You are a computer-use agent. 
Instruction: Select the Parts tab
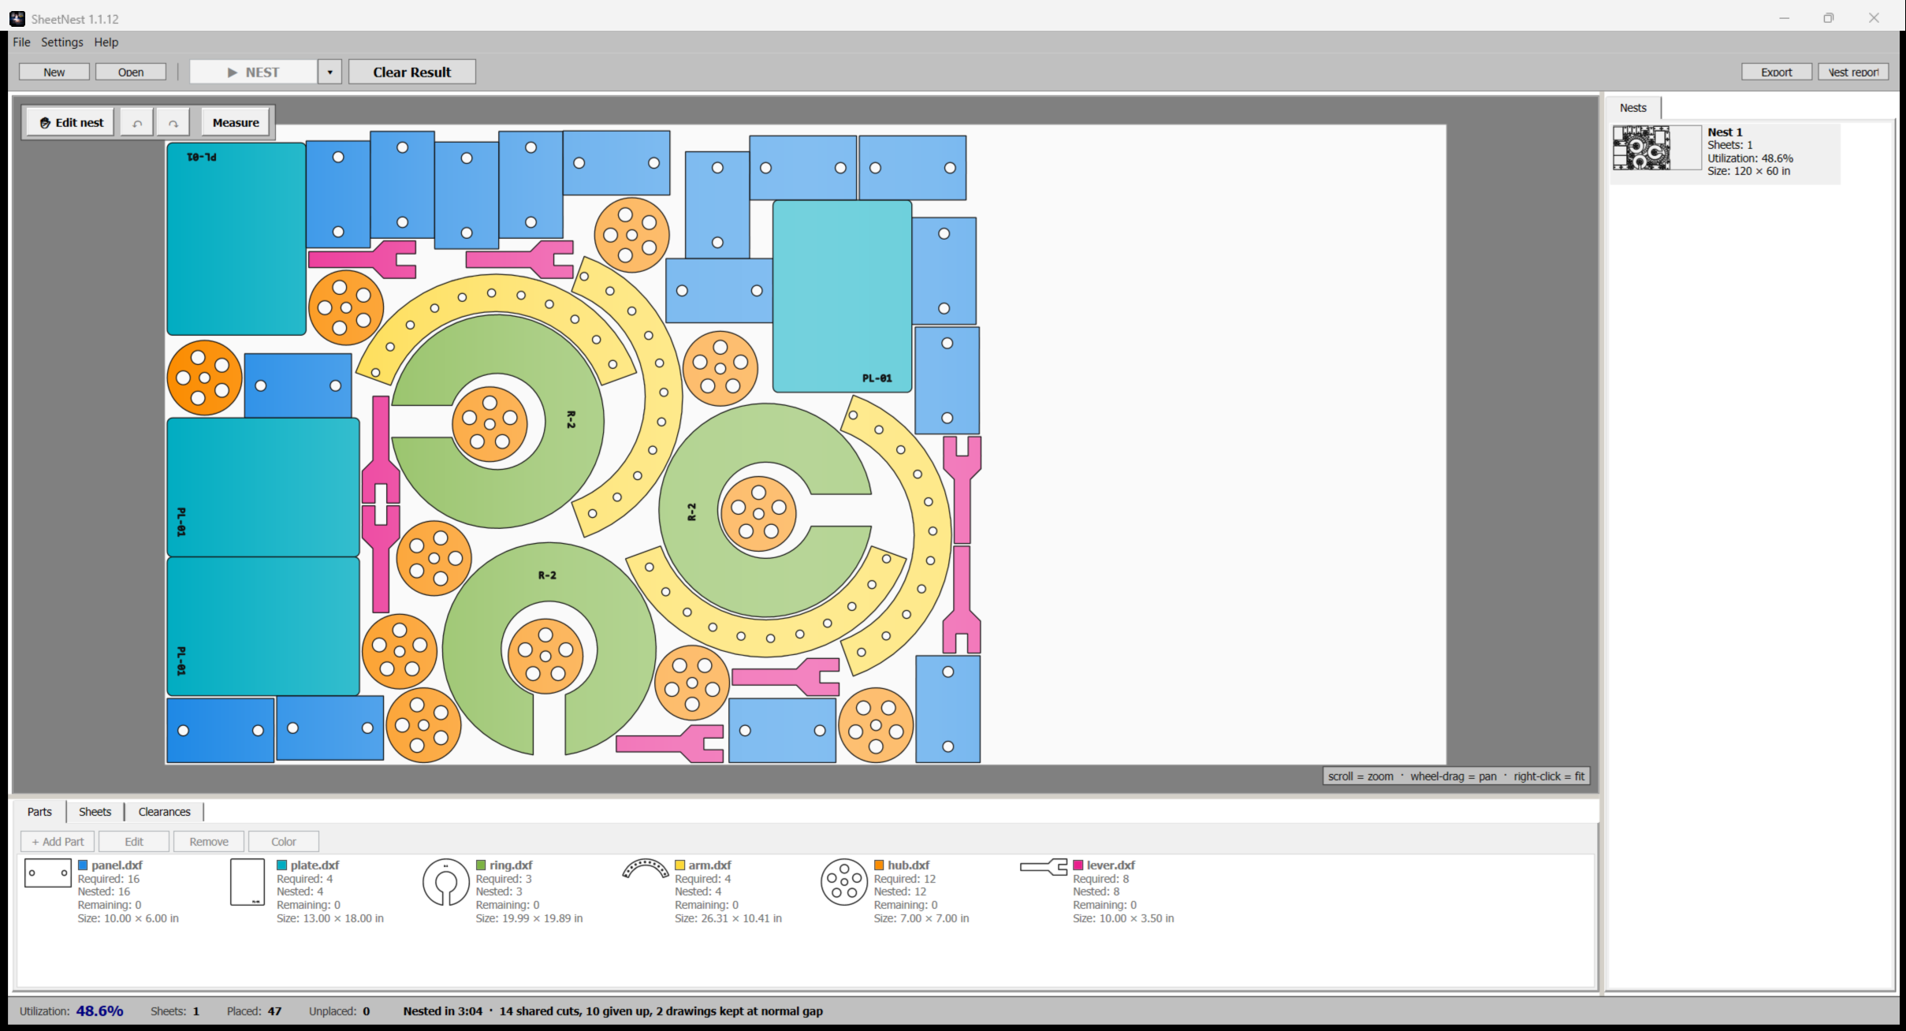tap(39, 812)
